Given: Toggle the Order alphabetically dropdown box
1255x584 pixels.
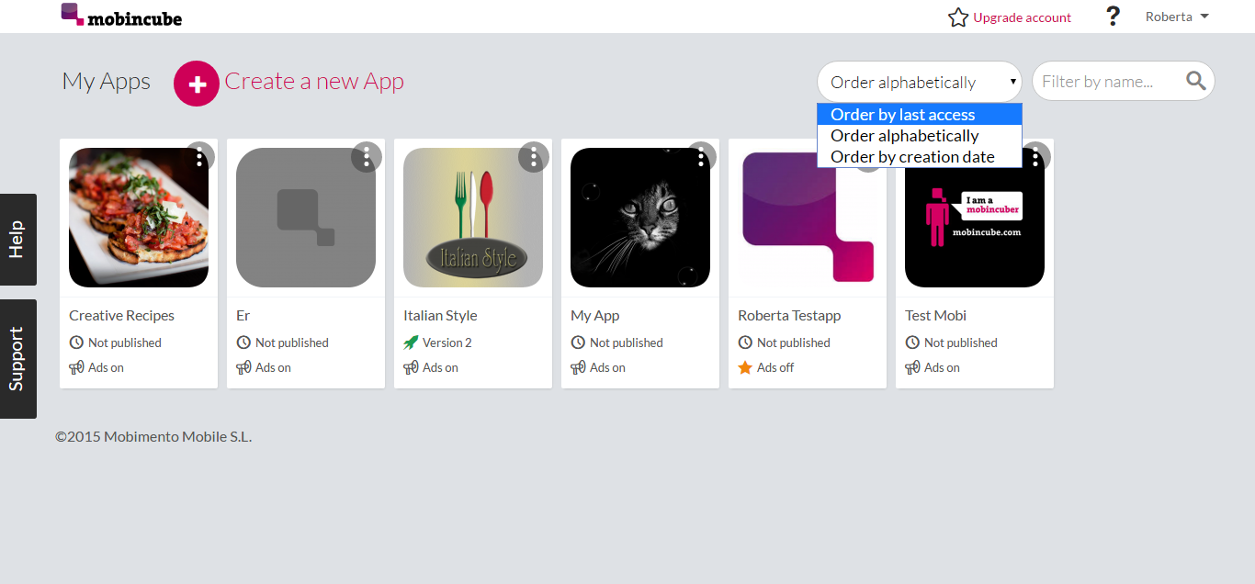Looking at the screenshot, I should click(920, 82).
